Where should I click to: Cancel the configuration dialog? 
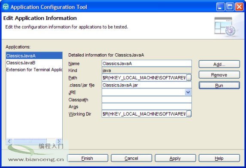click(131, 158)
